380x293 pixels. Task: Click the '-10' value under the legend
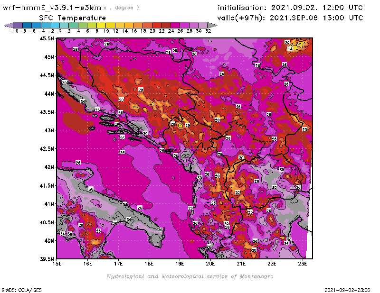[14, 31]
